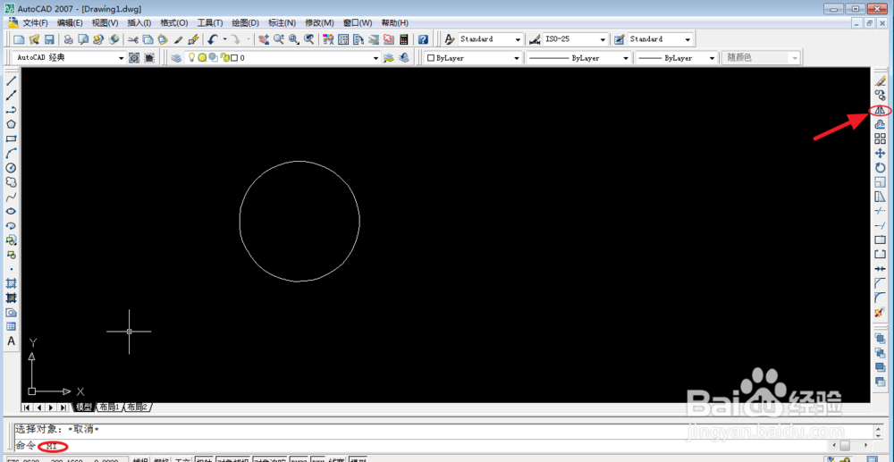The image size is (894, 462).
Task: Click the Mirror tool icon
Action: tap(881, 111)
